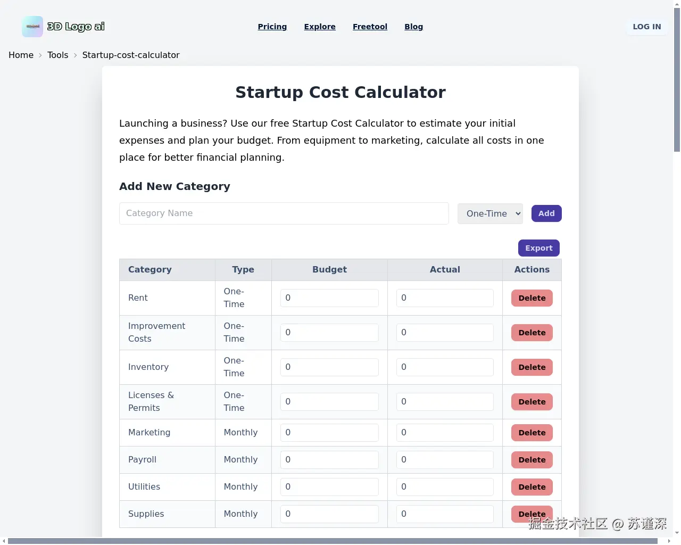Open the Pricing menu item
The width and height of the screenshot is (681, 545).
[272, 27]
